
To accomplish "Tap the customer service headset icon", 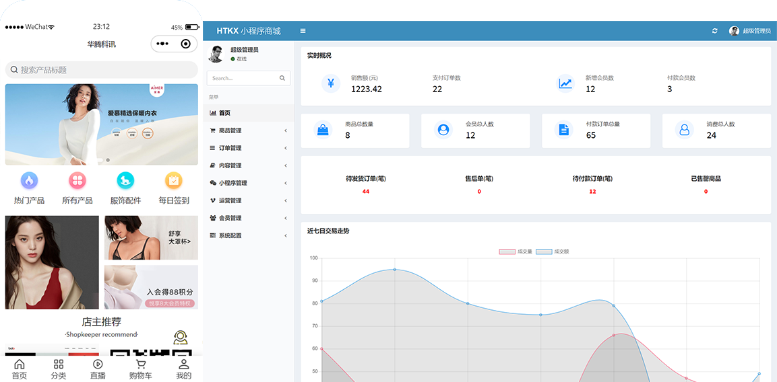I will (180, 337).
